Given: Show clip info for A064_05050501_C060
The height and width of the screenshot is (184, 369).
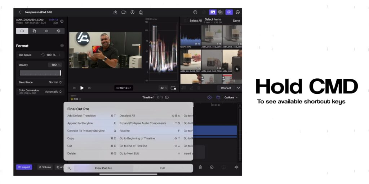Looking at the screenshot, I should coord(62,21).
